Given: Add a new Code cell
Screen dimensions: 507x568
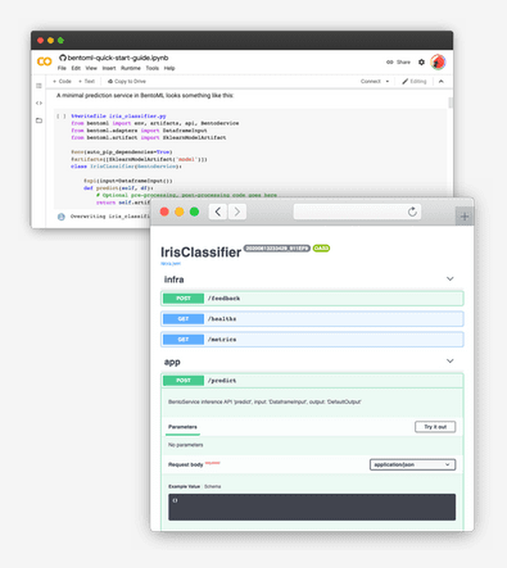Looking at the screenshot, I should click(62, 81).
